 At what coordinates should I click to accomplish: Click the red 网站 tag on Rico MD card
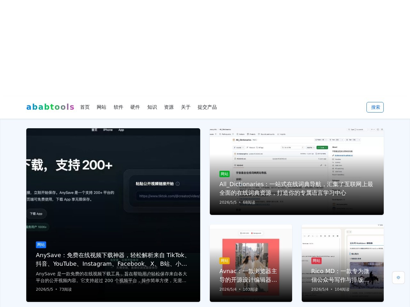[x=316, y=261]
